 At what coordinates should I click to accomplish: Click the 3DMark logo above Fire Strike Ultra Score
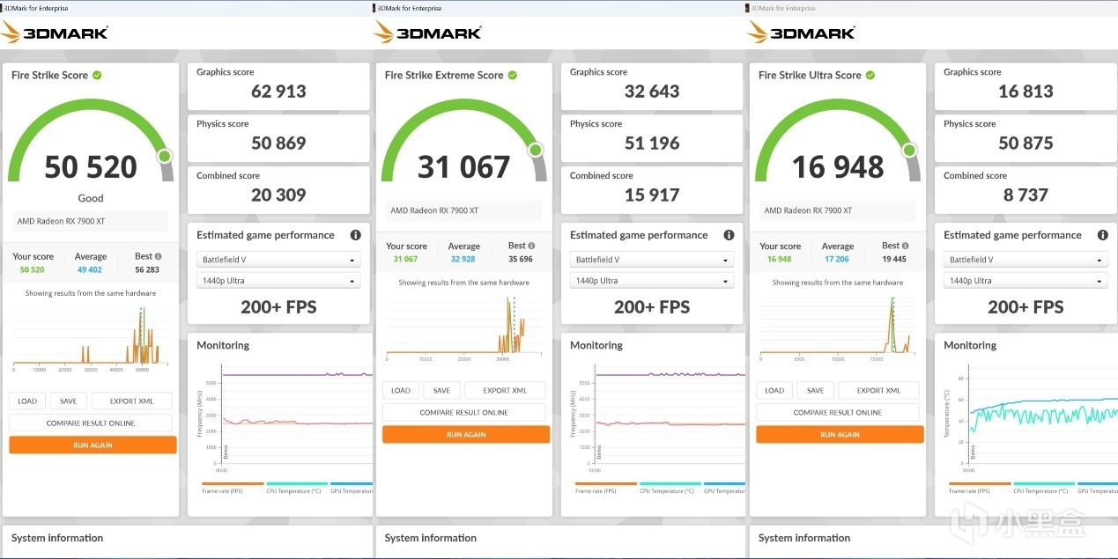coord(801,33)
